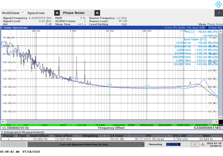
Task: Click the M1[1] -78.60 dBc/Hz marker readout
Action: [201, 32]
